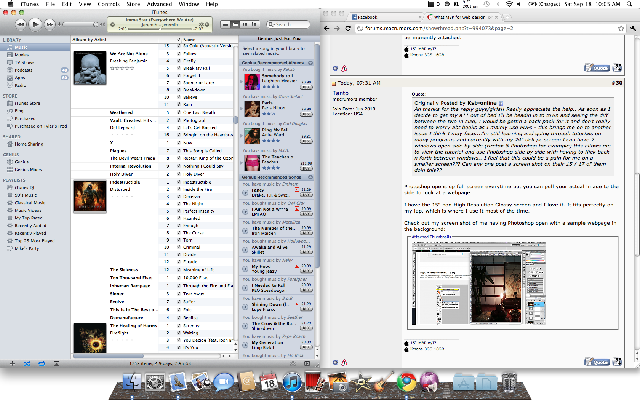Hide the Genius sidebar with bottom-right button

coord(307,363)
